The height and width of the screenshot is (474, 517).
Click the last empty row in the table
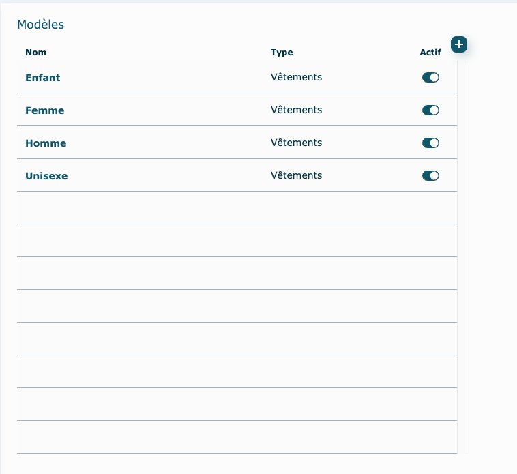point(237,437)
